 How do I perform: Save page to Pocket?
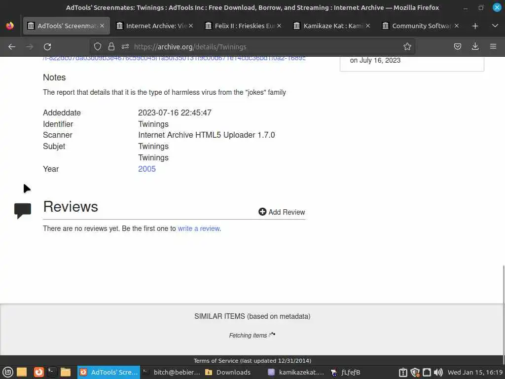coord(457,47)
